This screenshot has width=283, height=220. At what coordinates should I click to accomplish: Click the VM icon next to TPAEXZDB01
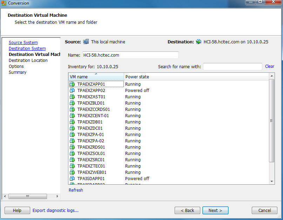coord(72,122)
